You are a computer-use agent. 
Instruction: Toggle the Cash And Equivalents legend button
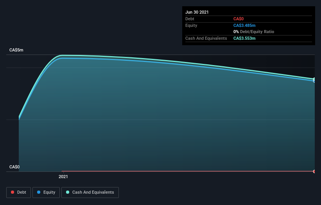tap(90, 193)
